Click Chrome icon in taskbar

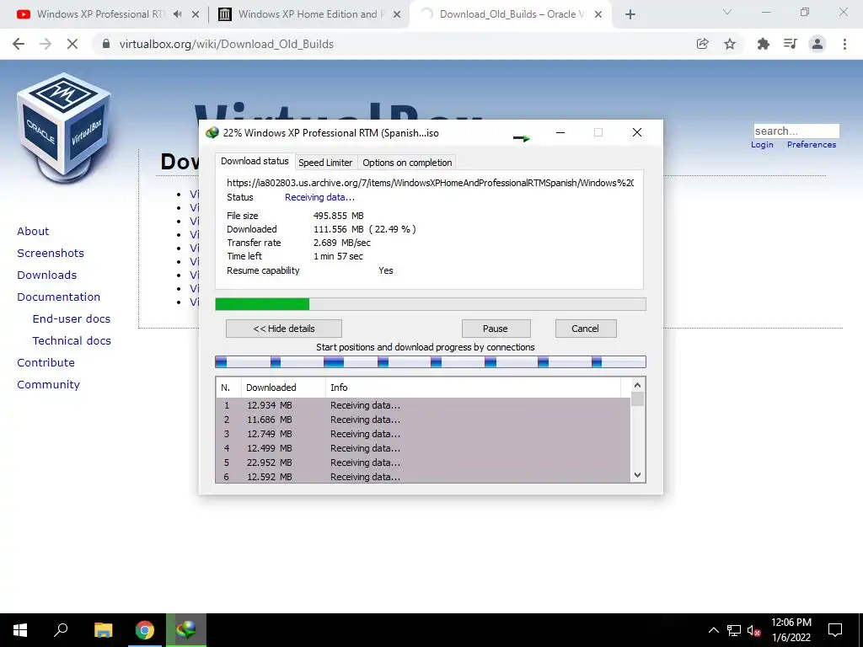pos(144,630)
